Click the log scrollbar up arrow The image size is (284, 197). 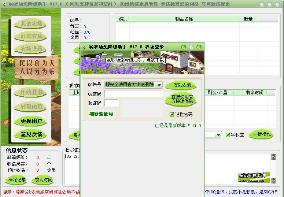pyautogui.click(x=273, y=157)
